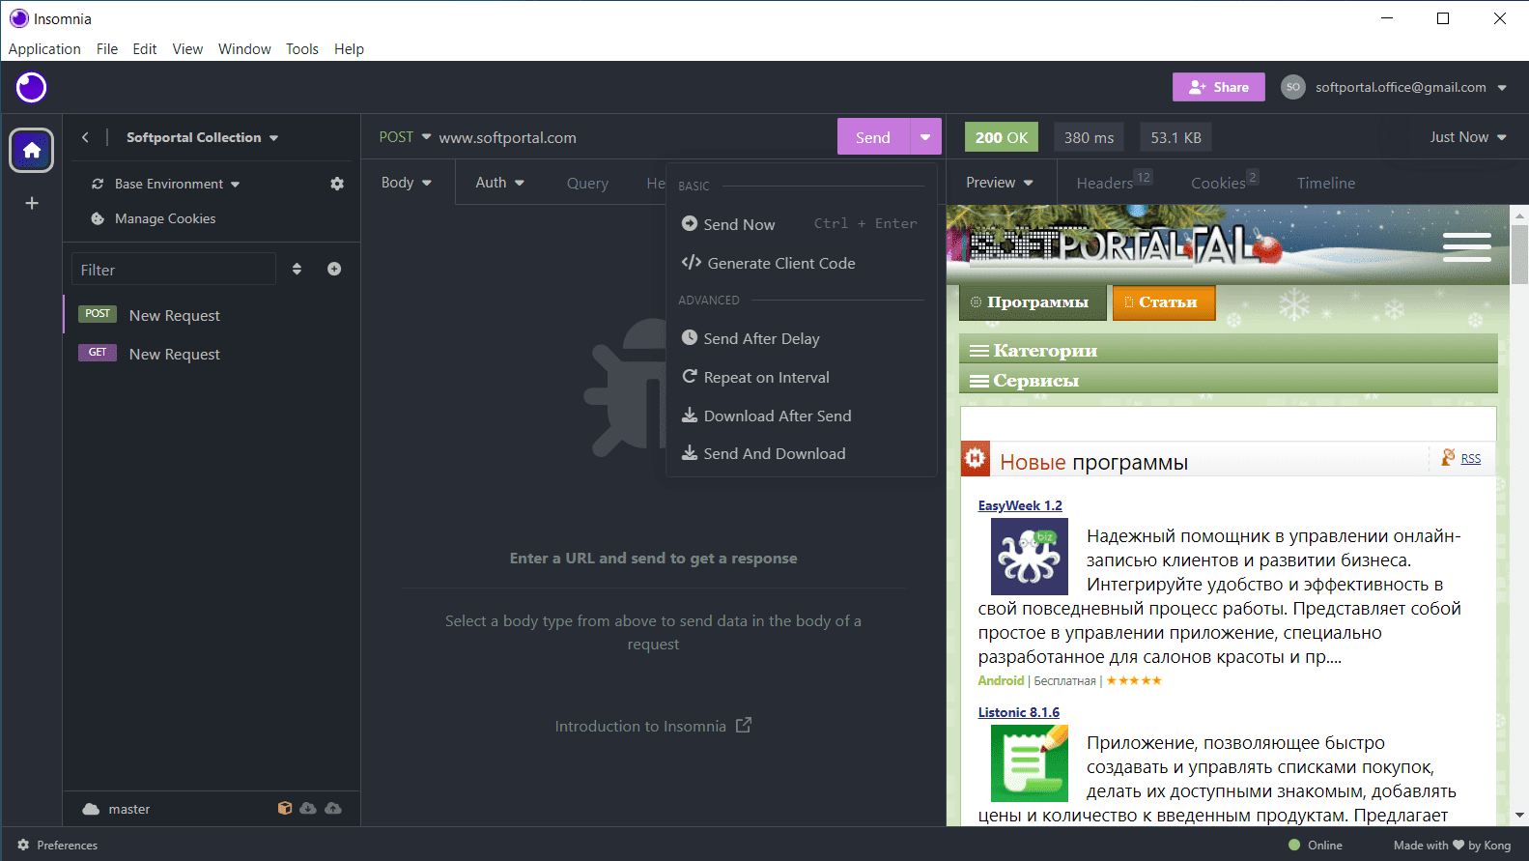Open the Window menu
This screenshot has width=1529, height=861.
click(244, 49)
